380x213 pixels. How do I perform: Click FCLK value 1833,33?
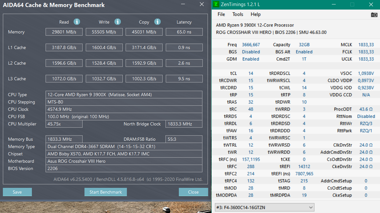point(366,52)
